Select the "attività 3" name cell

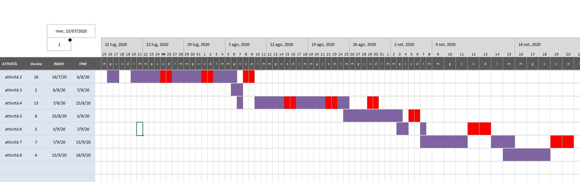[12, 90]
